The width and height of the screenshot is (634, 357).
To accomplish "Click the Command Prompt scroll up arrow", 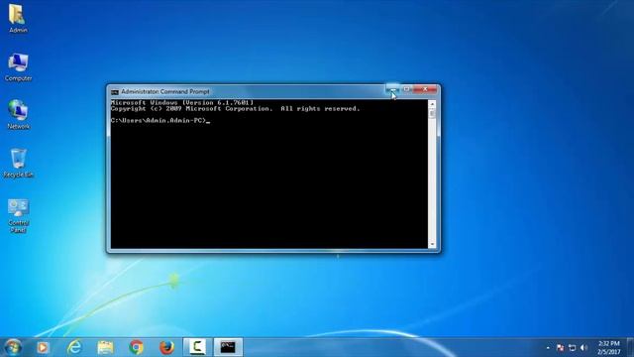I will pyautogui.click(x=432, y=104).
